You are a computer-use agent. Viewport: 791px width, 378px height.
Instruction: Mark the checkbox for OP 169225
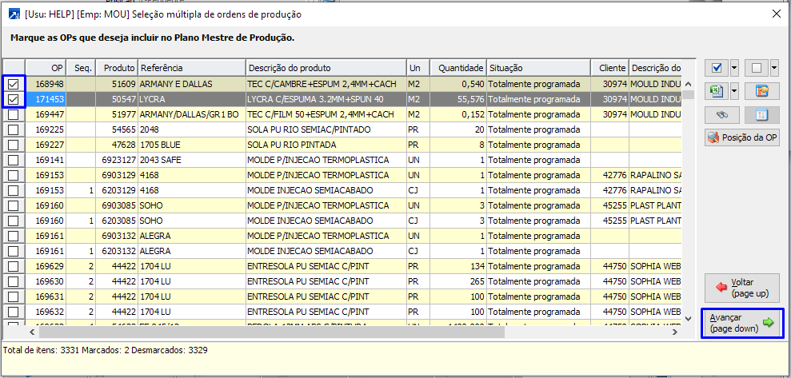[14, 129]
